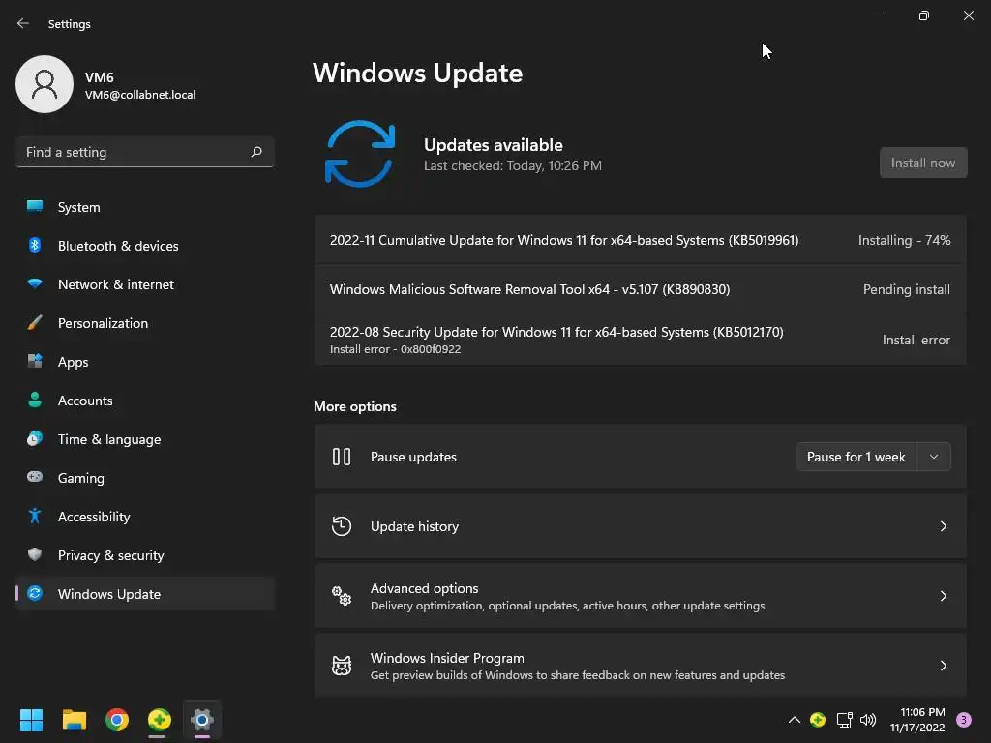Click the yellow plus tray icon
The width and height of the screenshot is (991, 743).
click(818, 720)
